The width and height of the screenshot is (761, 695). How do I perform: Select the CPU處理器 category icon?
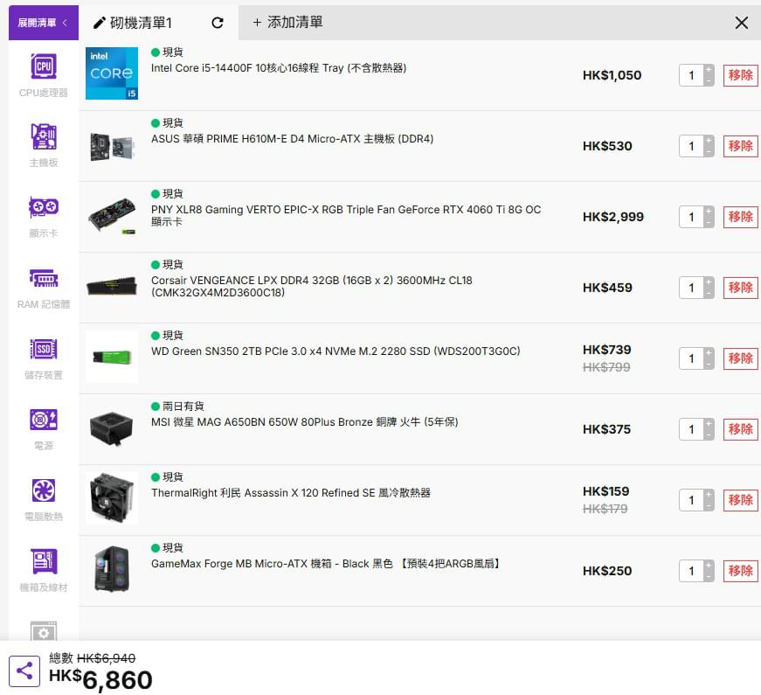click(44, 67)
